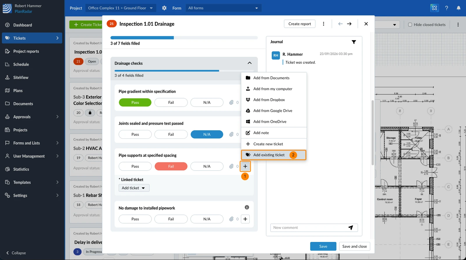Tick Hide closed tickets checkbox
466x260 pixels.
(x=410, y=25)
